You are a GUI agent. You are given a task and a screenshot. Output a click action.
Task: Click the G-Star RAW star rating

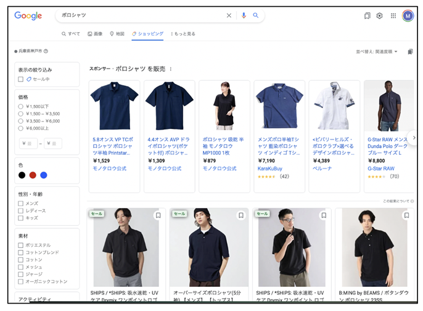[x=376, y=176]
